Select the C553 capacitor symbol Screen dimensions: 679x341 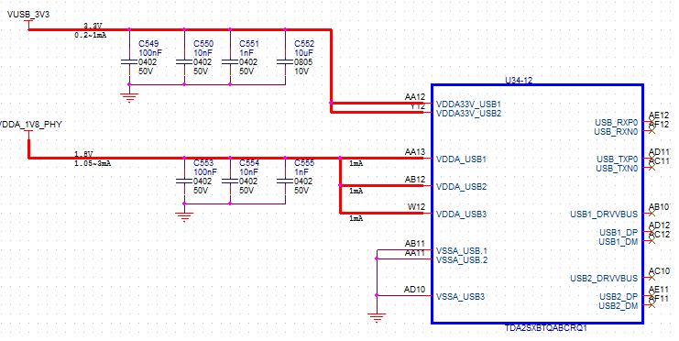coord(184,181)
